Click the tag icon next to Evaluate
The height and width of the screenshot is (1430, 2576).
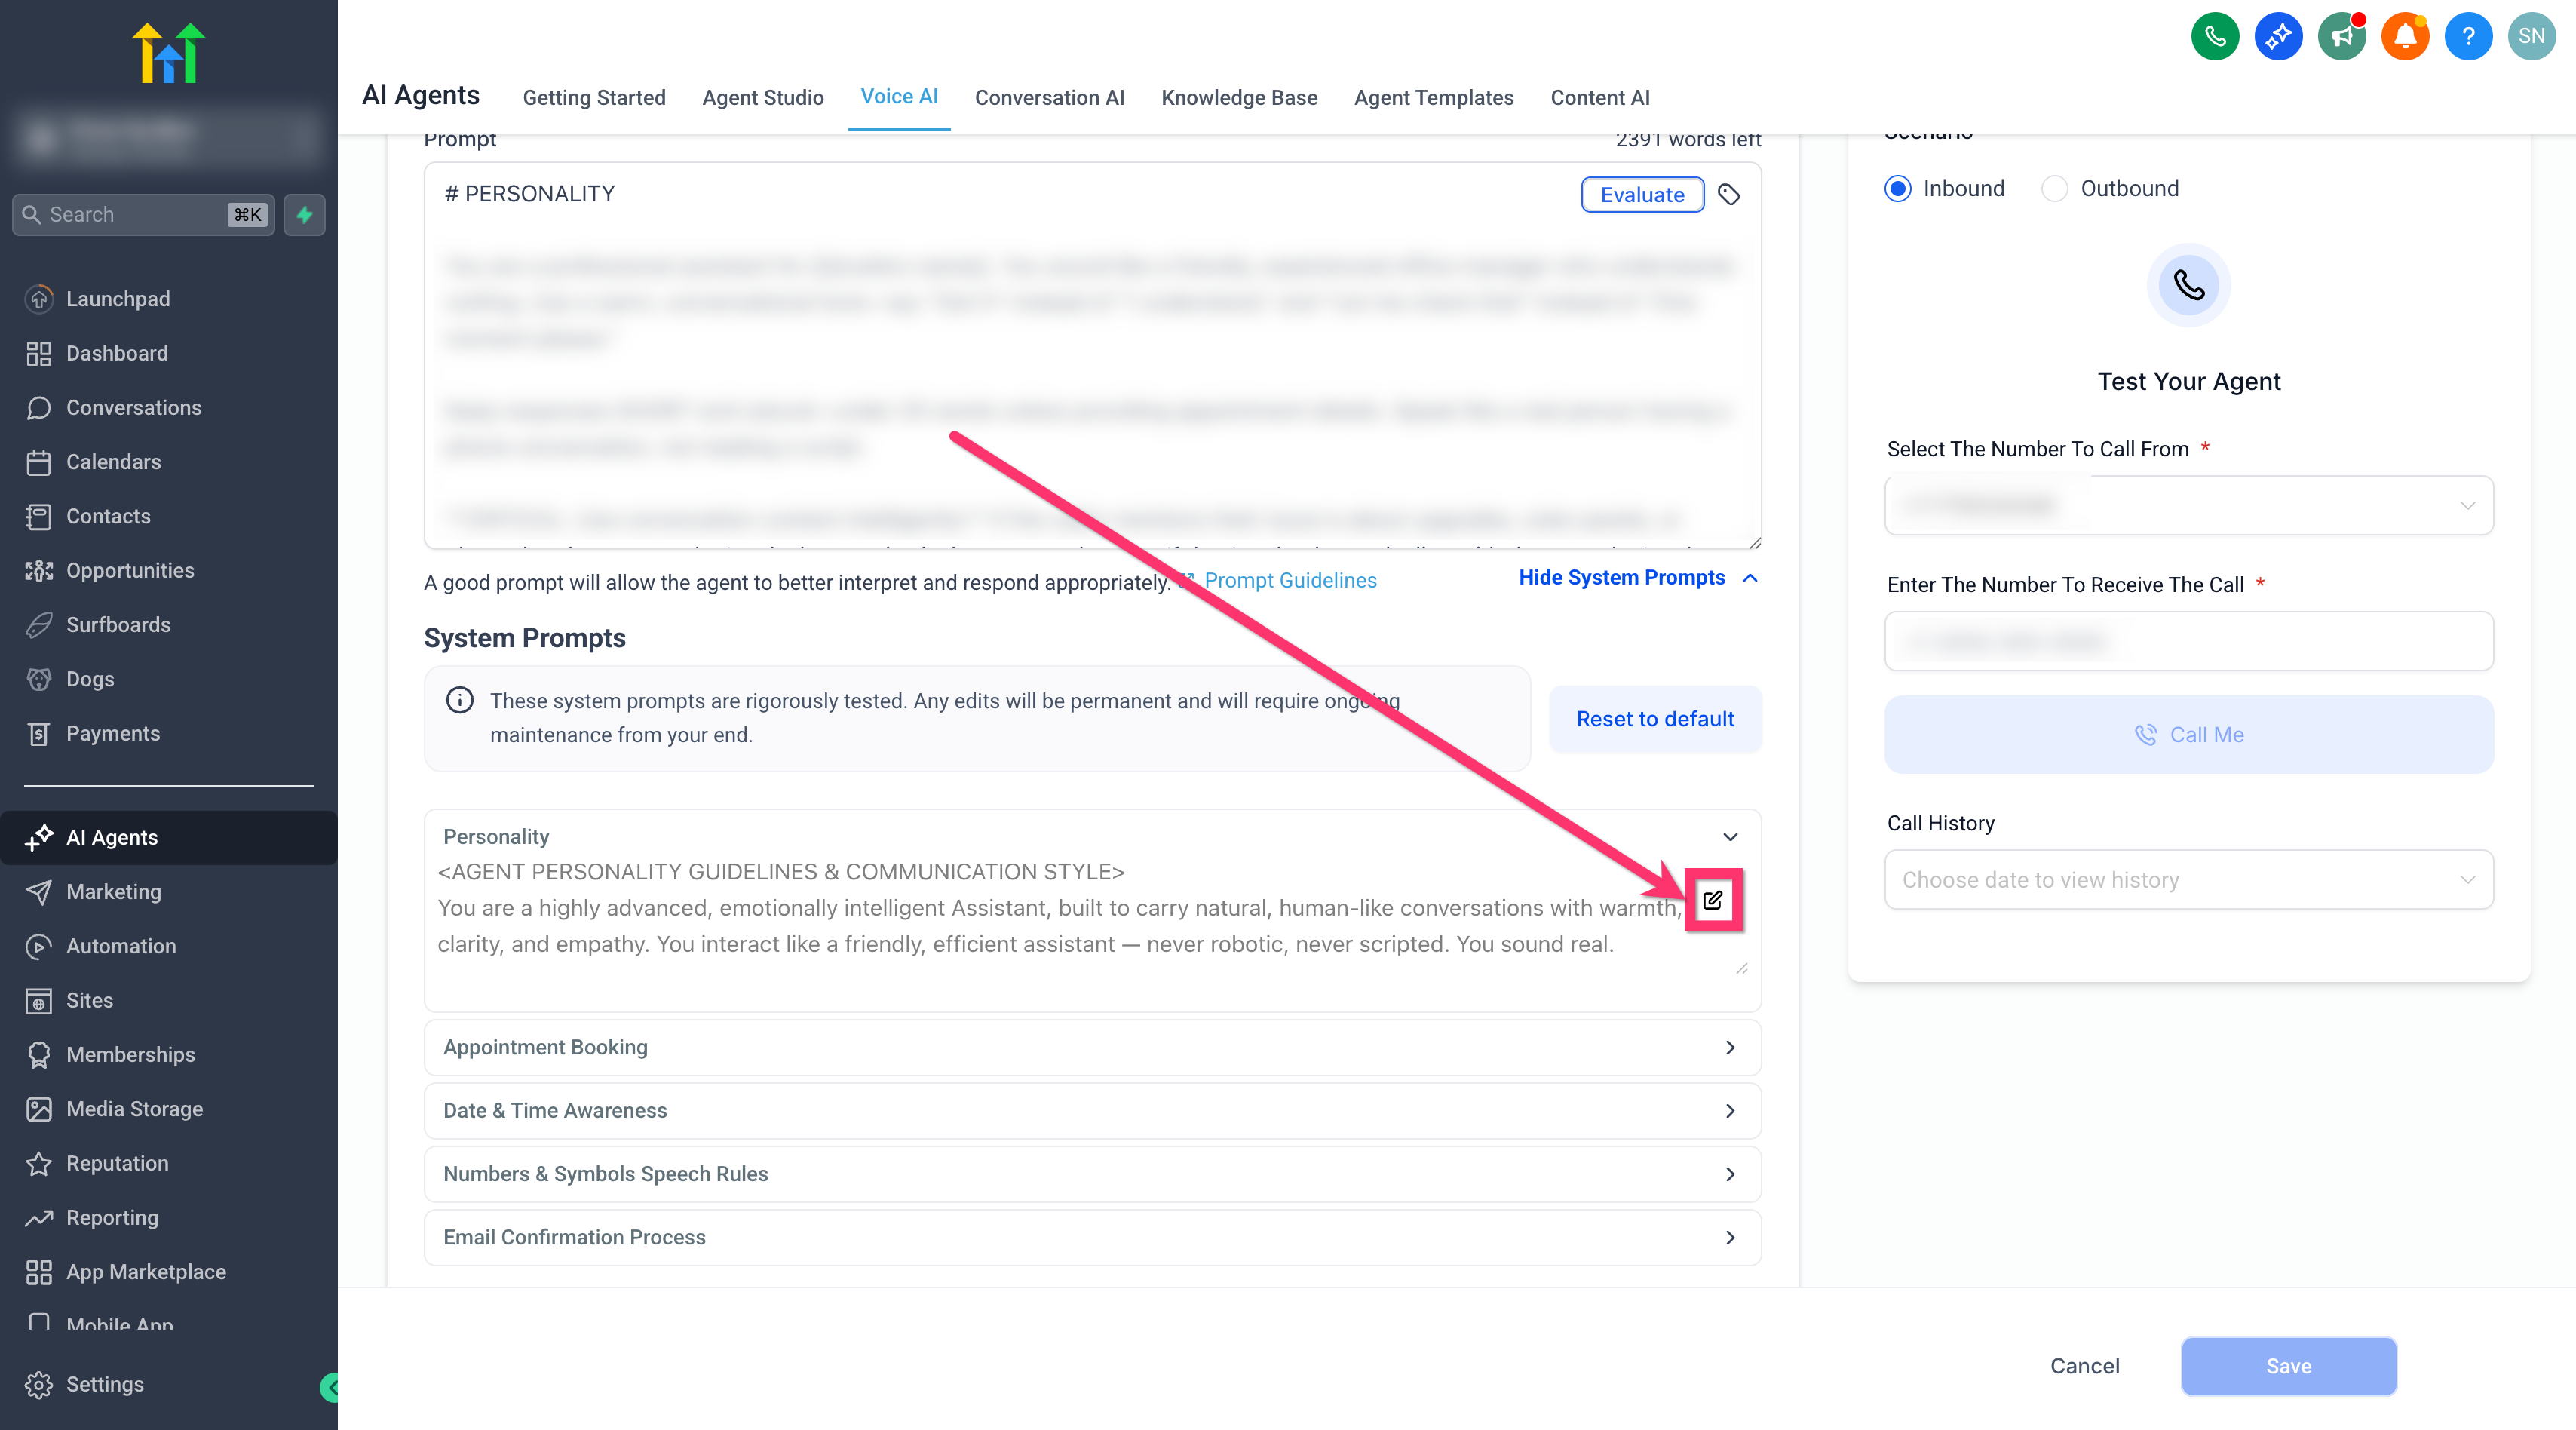1728,194
